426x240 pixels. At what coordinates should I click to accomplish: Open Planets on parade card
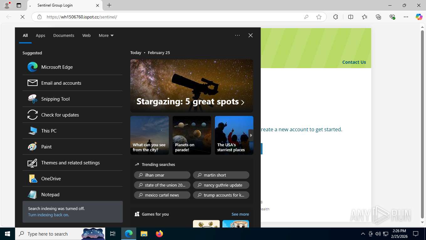[192, 135]
